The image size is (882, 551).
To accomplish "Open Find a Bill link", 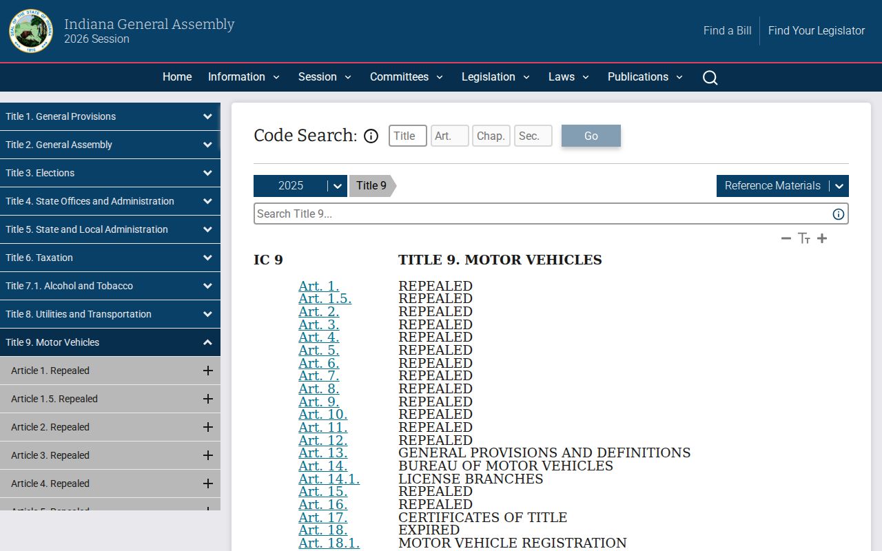I will (x=728, y=31).
